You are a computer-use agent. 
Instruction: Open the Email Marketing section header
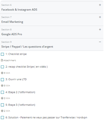click(x=52, y=20)
